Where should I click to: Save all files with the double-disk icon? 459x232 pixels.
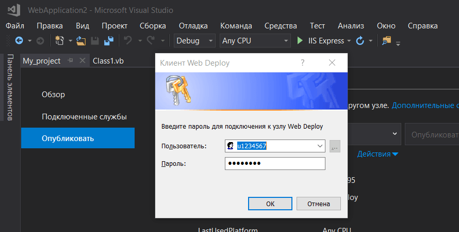(x=109, y=41)
